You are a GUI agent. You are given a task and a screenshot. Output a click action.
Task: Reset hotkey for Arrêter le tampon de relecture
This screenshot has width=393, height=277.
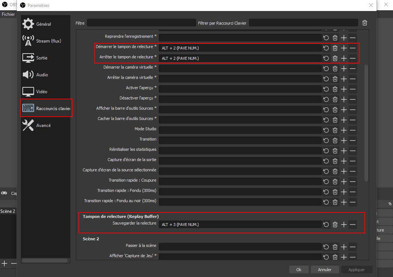326,58
